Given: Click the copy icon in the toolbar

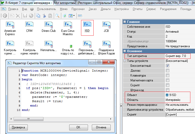Looking at the screenshot, I should click(x=38, y=16).
